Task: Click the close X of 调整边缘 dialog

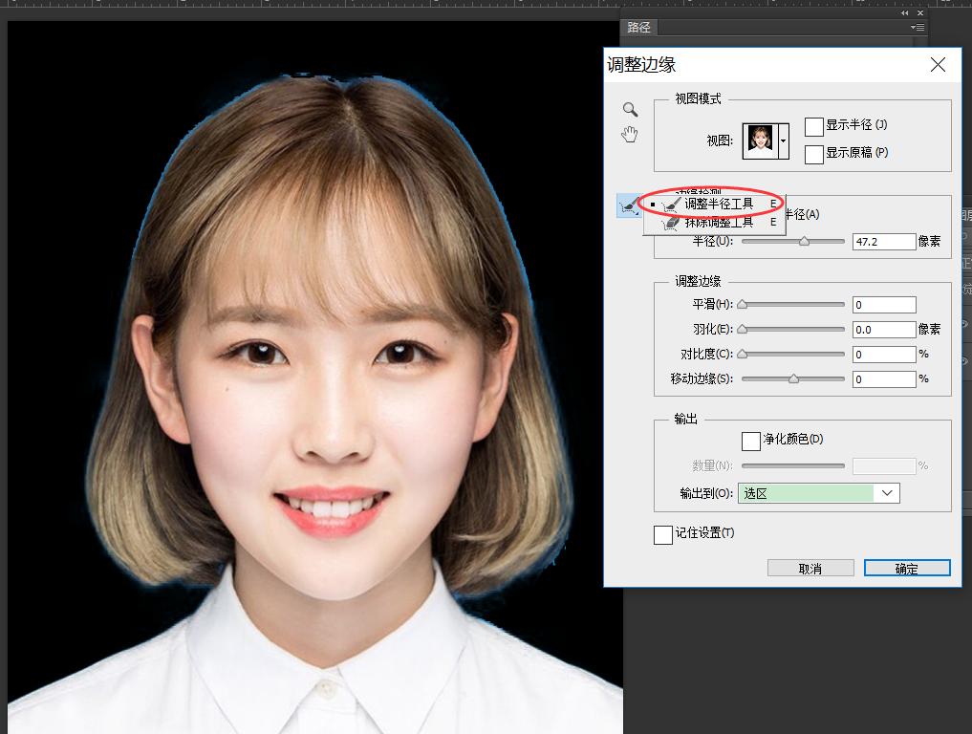Action: [x=937, y=65]
